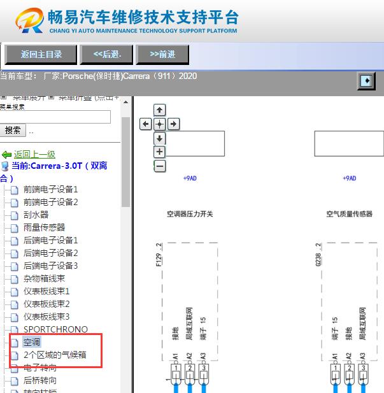
Task: Click the 搜索 search button
Action: pyautogui.click(x=13, y=130)
